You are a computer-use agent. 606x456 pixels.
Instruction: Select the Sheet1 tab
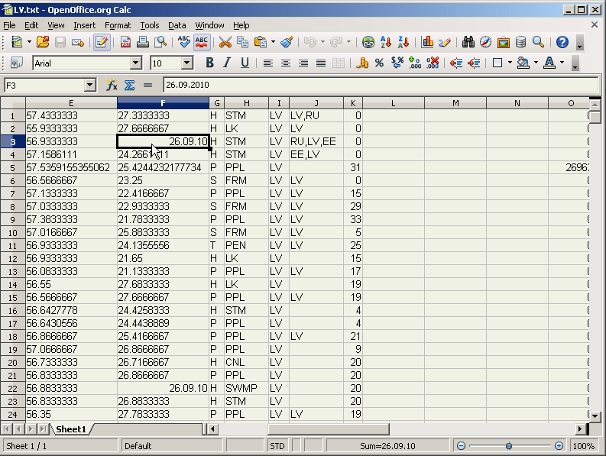tap(71, 429)
